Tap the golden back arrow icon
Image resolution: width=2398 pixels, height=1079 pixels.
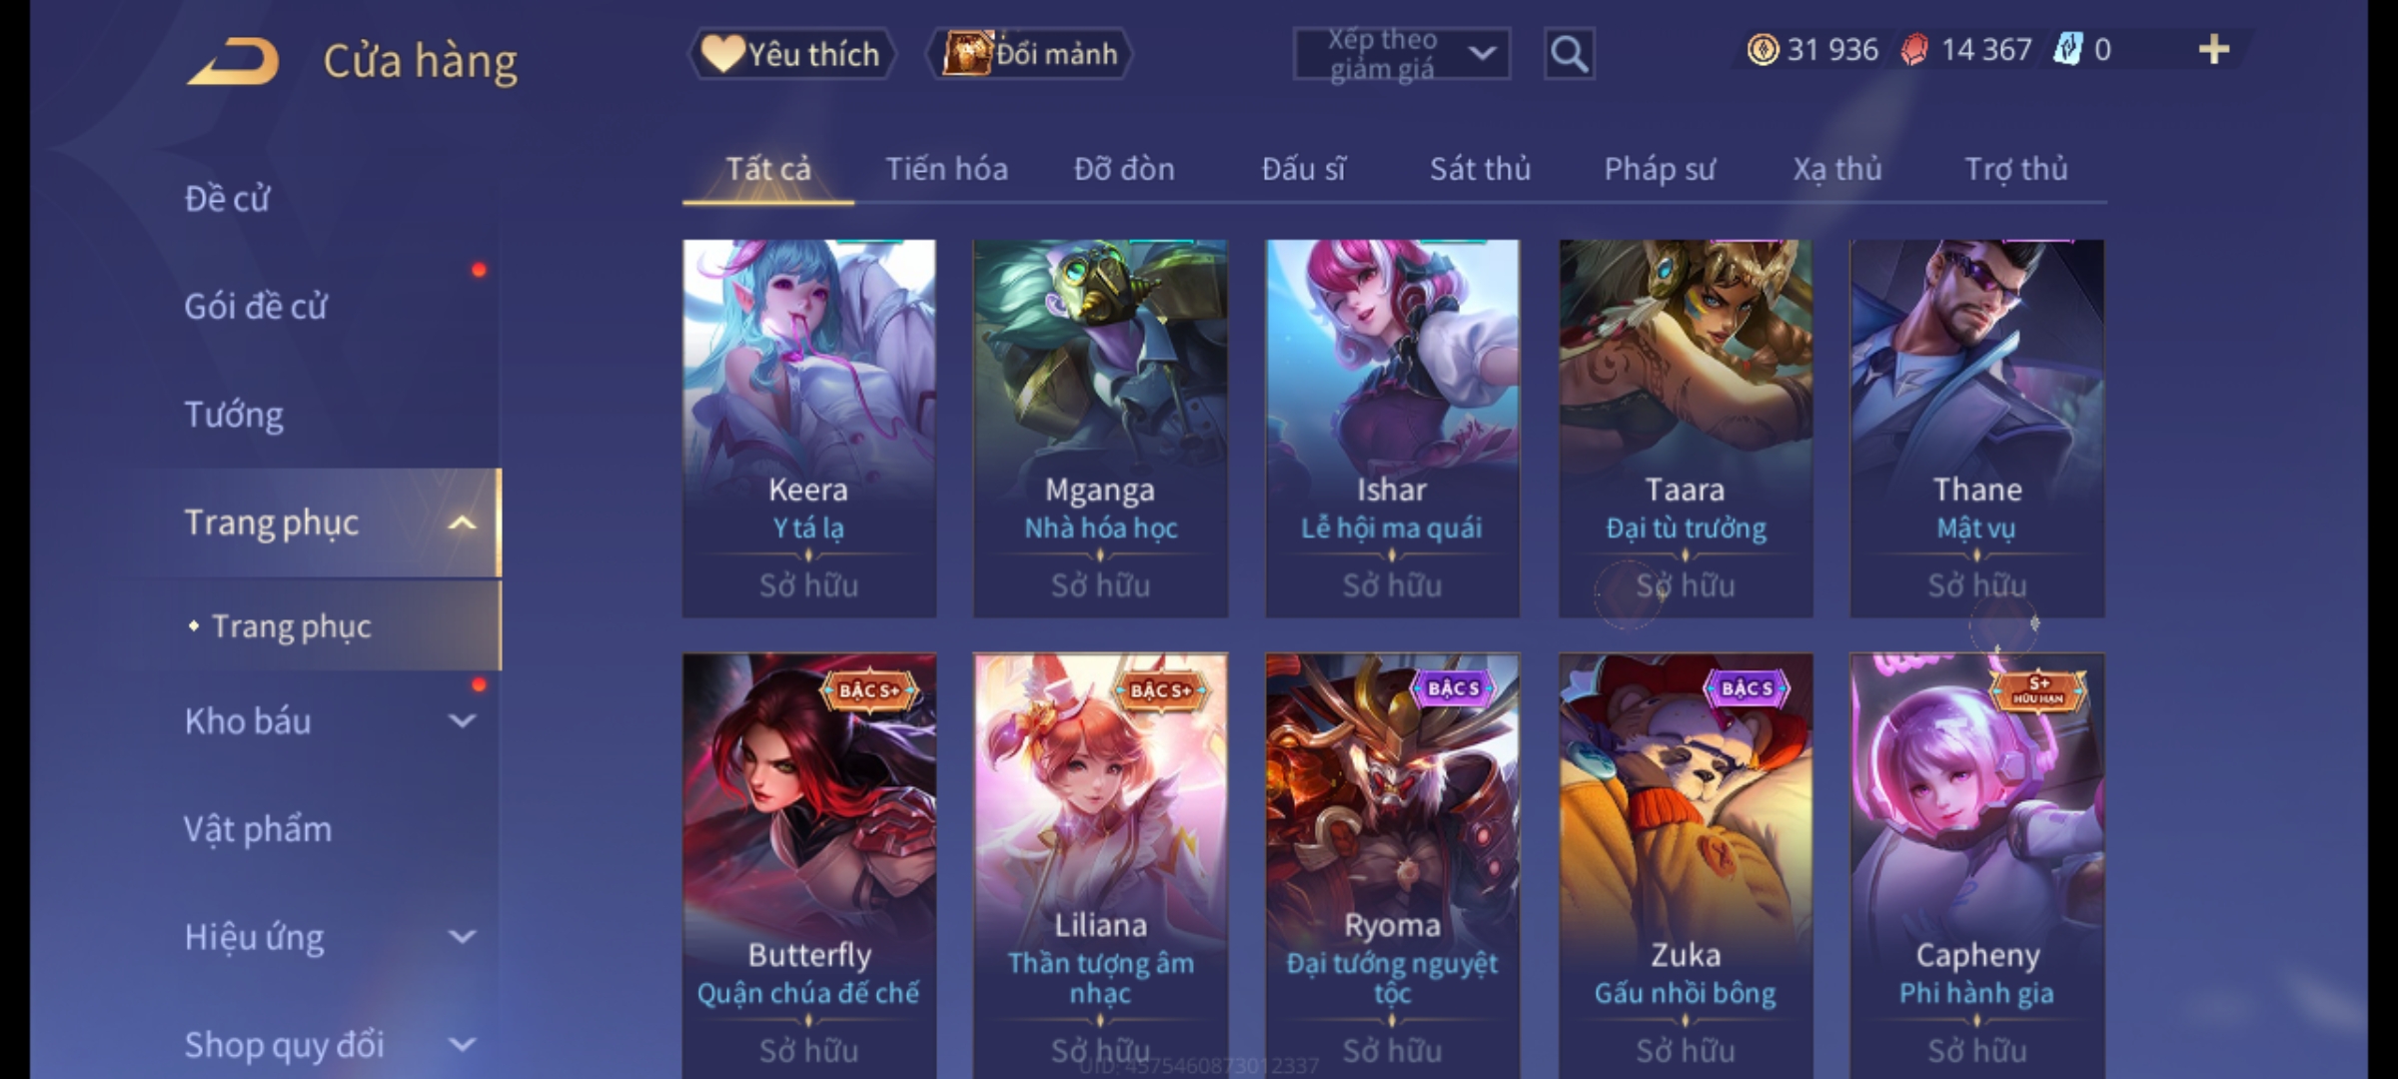click(x=233, y=61)
